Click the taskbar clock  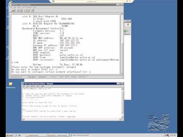(x=173, y=135)
